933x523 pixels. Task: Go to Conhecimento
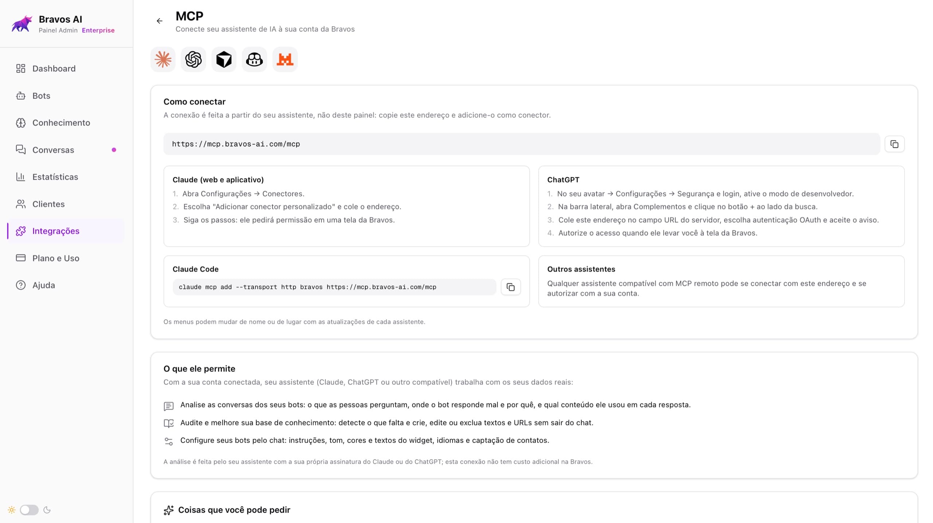coord(66,123)
